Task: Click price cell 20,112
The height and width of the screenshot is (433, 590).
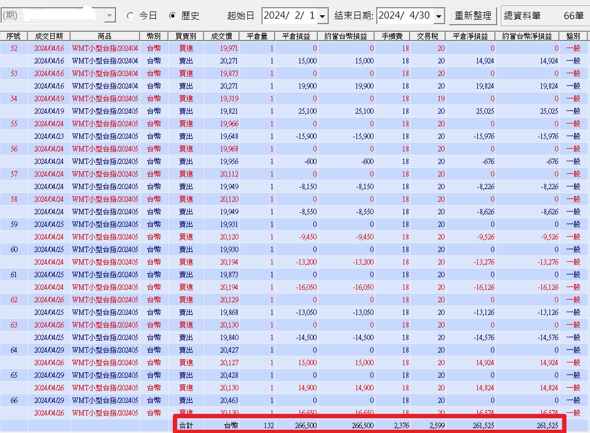Action: point(229,174)
